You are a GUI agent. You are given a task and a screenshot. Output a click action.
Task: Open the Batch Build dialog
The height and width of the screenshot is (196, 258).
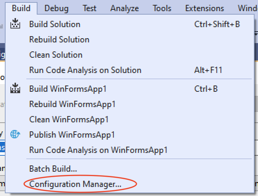pyautogui.click(x=53, y=169)
